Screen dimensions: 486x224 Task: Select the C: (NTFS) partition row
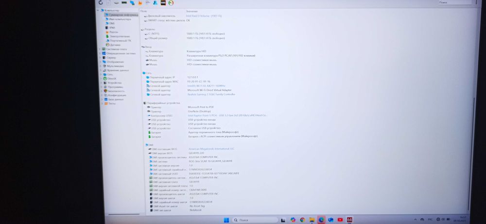pyautogui.click(x=185, y=34)
